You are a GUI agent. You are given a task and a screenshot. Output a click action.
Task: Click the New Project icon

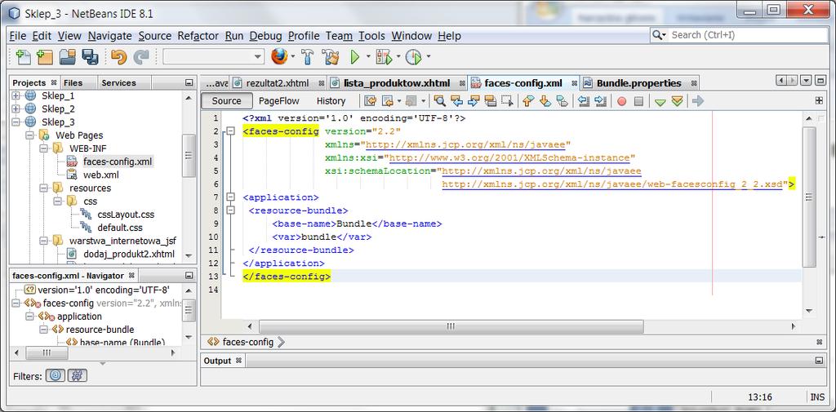46,56
